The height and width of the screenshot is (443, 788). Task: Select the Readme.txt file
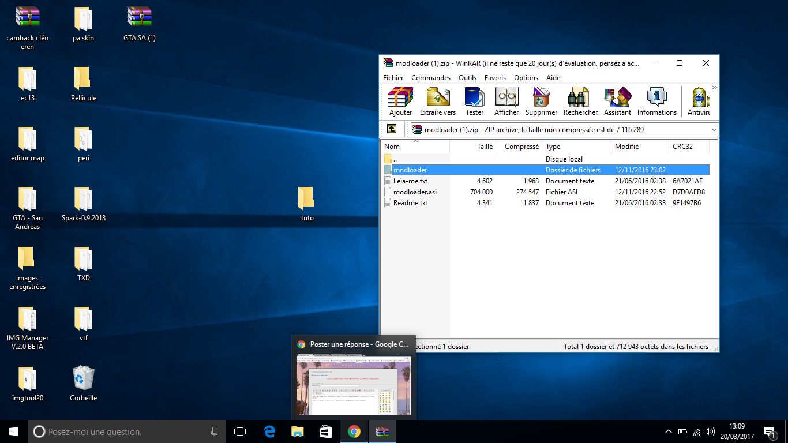[x=546, y=202]
